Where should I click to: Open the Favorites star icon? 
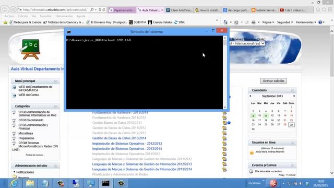pos(324,9)
